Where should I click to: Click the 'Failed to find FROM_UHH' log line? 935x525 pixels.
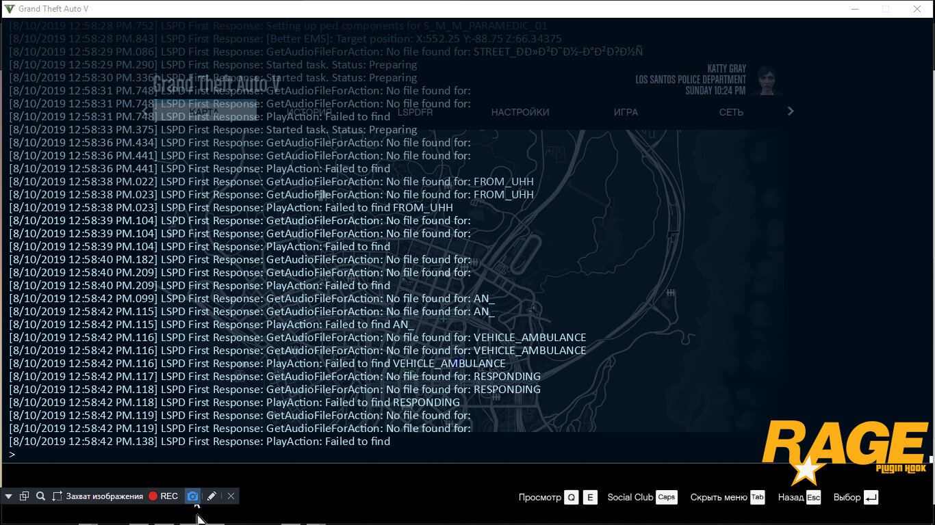(231, 208)
